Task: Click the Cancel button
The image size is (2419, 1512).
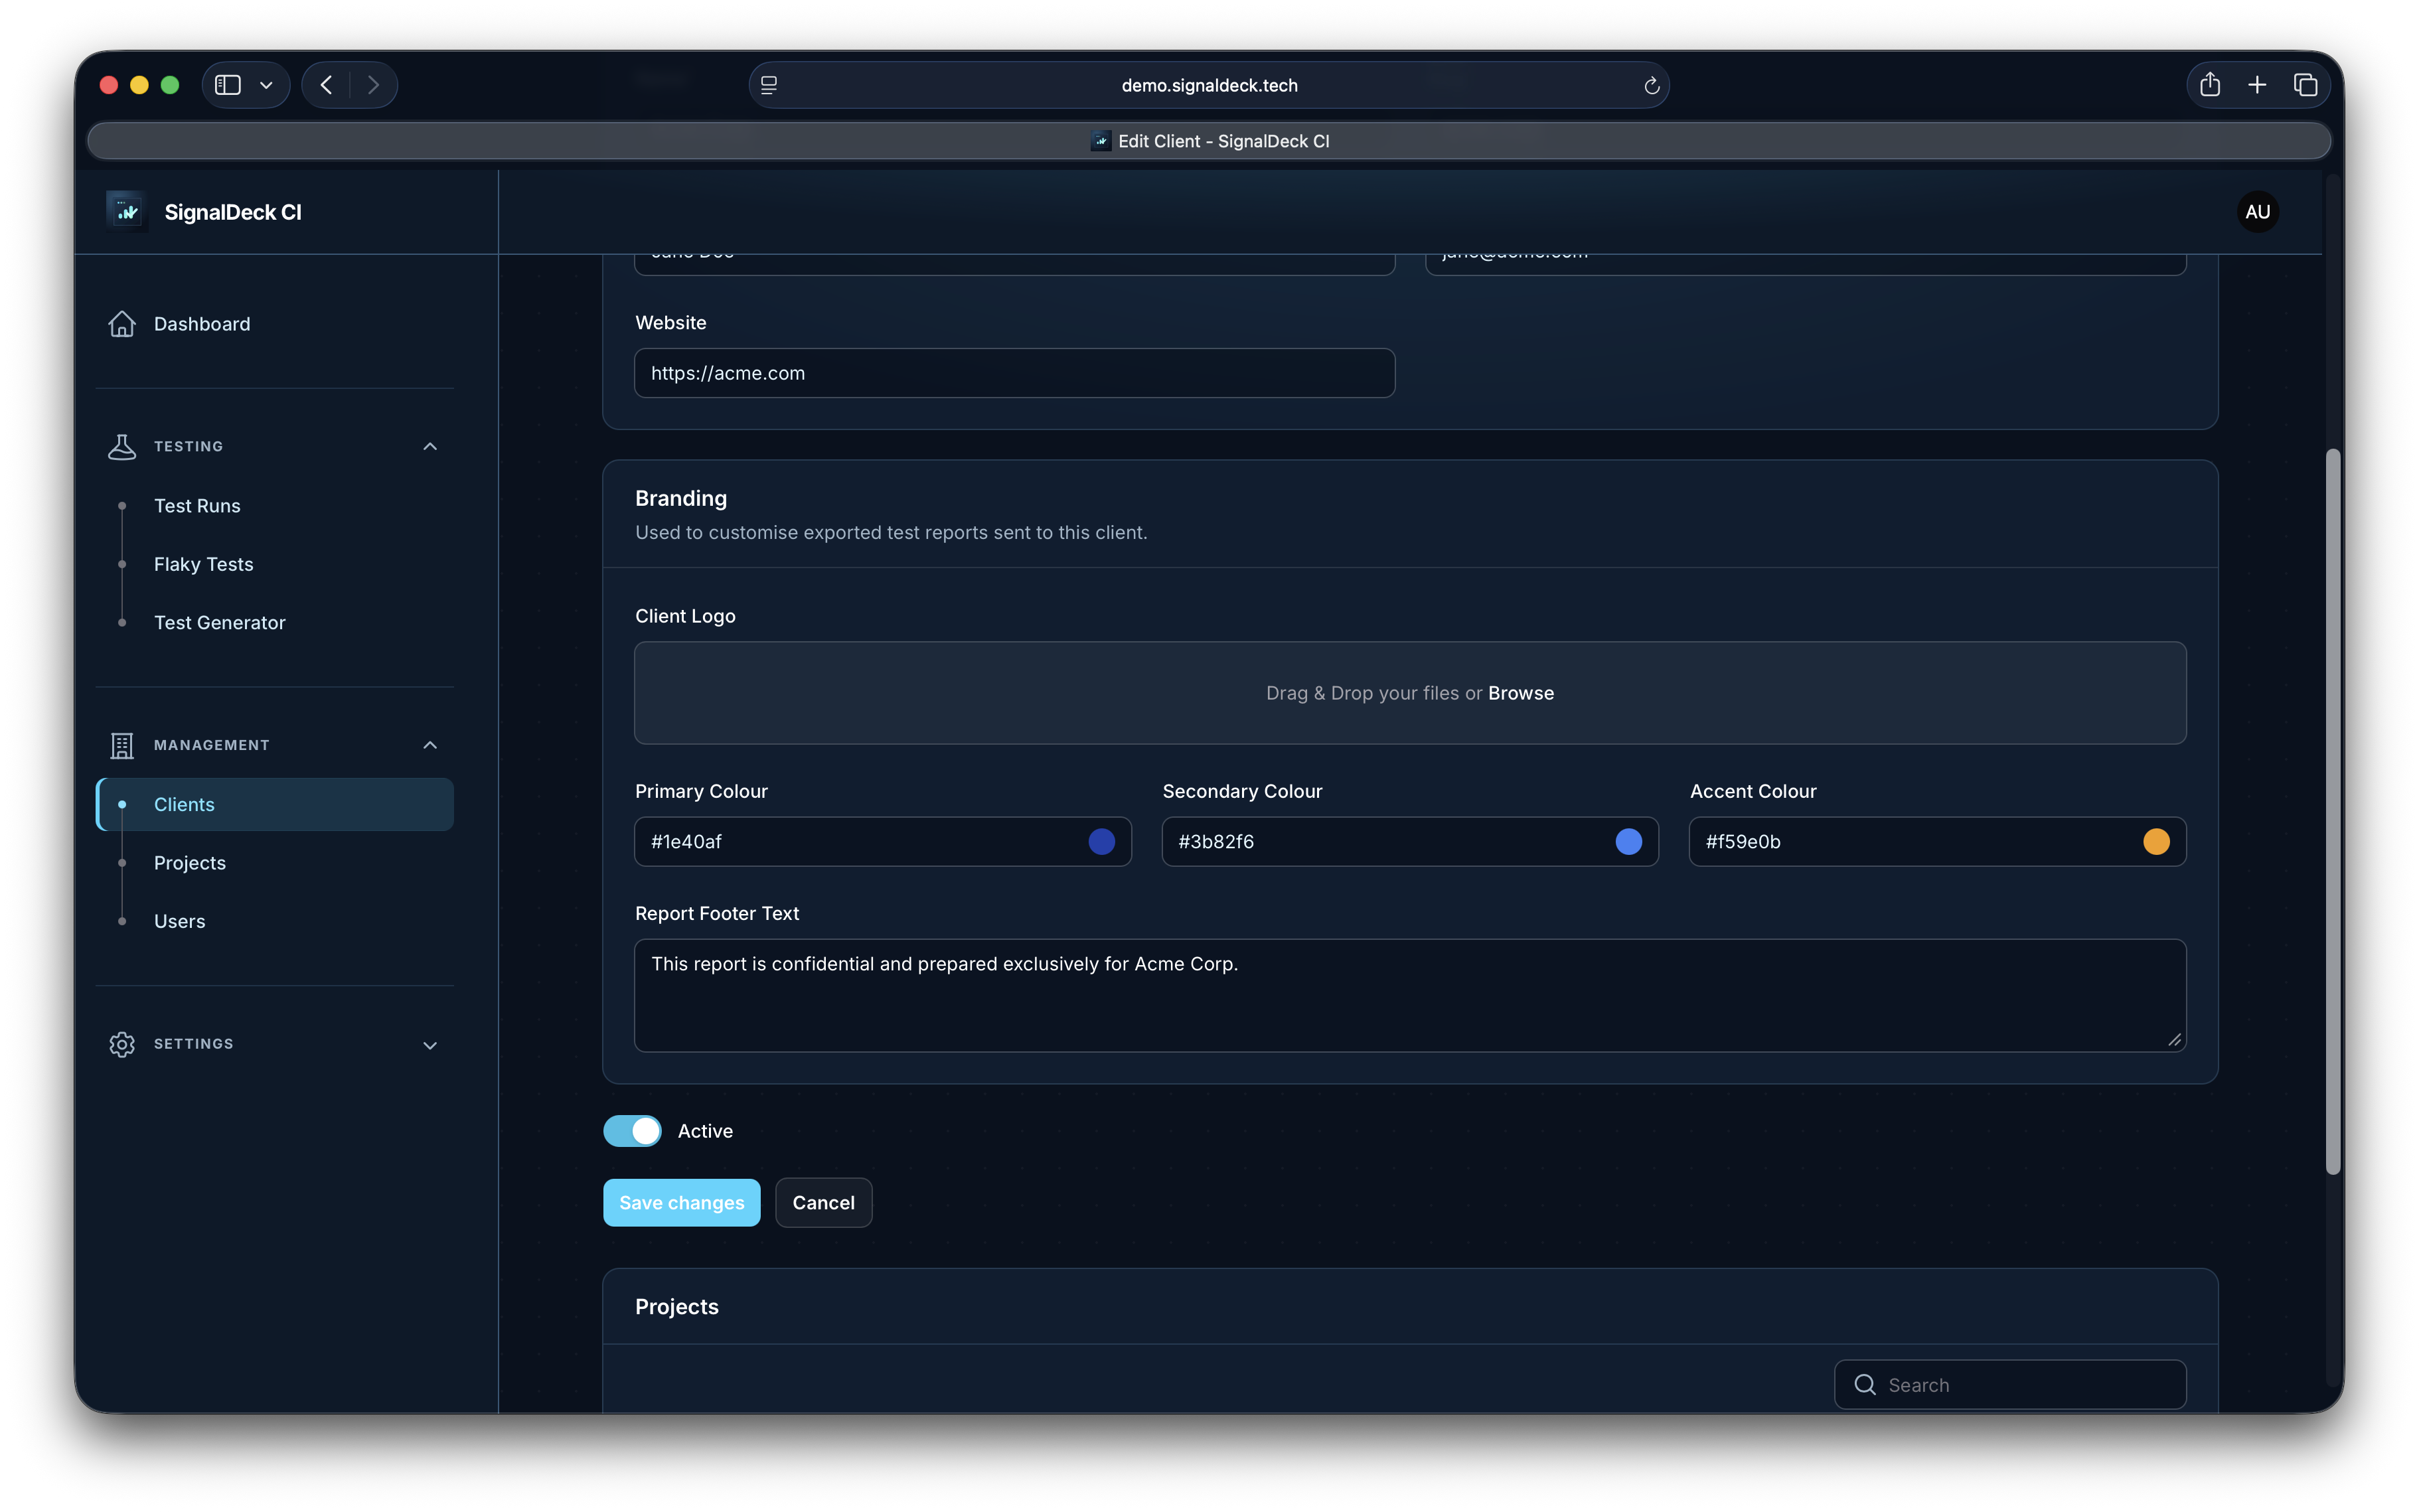Action: pos(823,1202)
